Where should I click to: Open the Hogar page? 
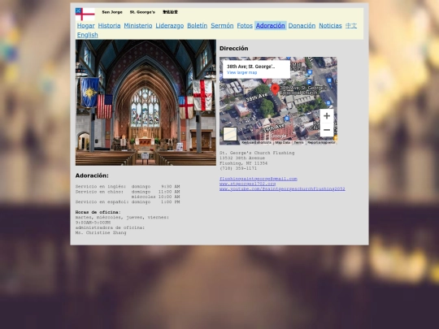86,26
